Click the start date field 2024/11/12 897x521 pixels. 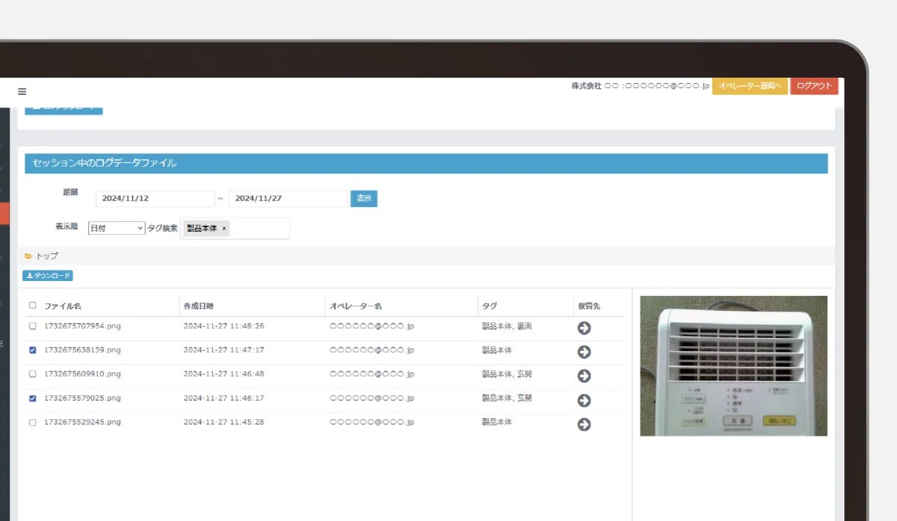155,199
